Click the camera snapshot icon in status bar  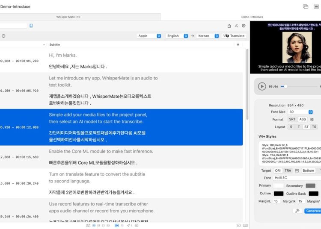click(88, 225)
